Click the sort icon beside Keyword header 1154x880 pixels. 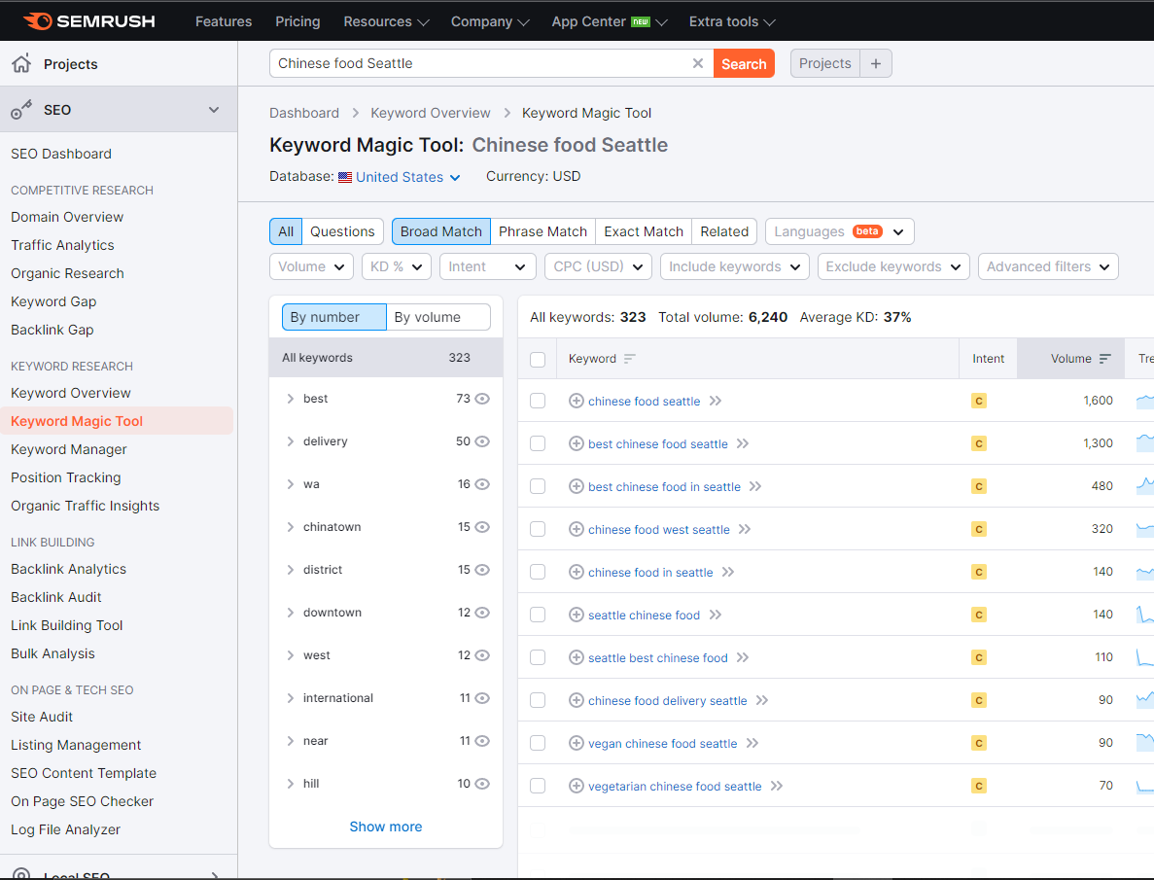pos(629,359)
